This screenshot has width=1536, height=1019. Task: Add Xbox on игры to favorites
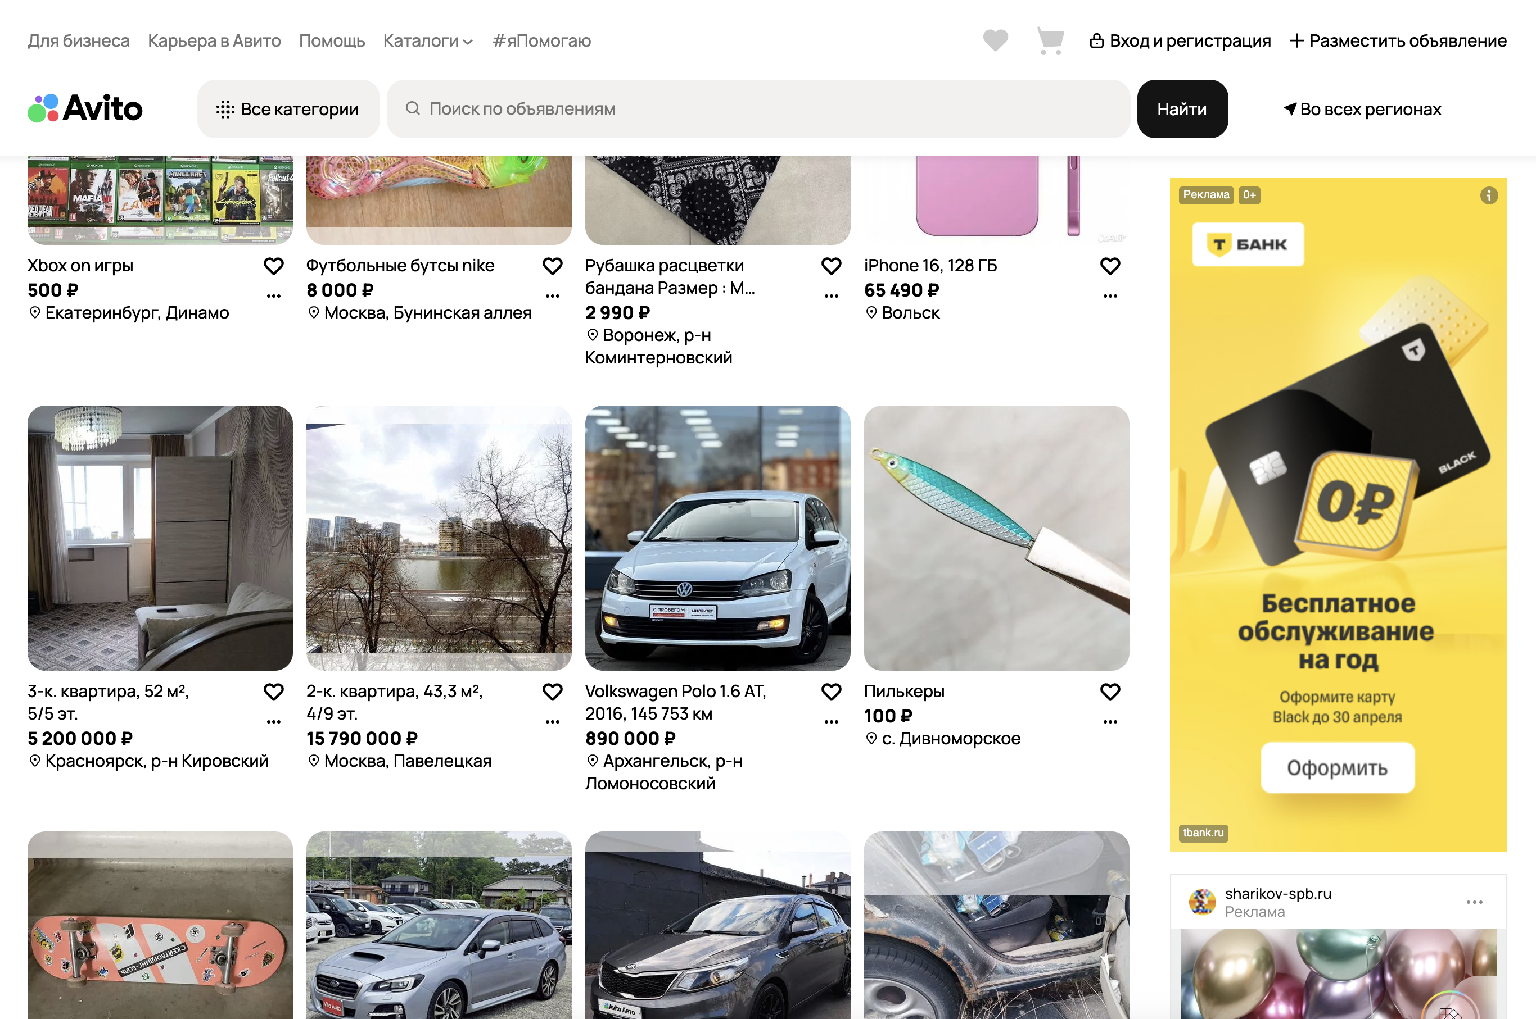tap(274, 266)
